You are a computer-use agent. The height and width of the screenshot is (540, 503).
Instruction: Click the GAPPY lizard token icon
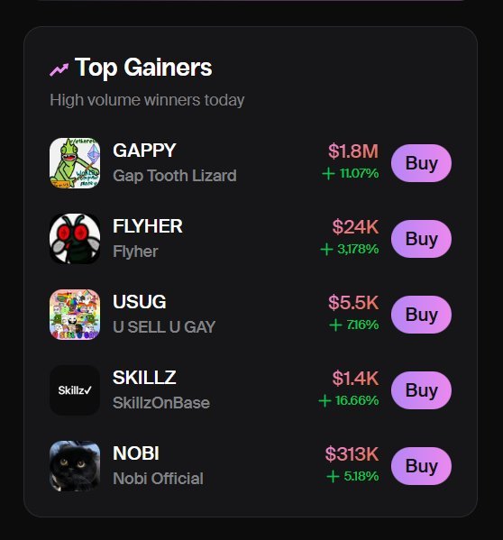pyautogui.click(x=75, y=163)
